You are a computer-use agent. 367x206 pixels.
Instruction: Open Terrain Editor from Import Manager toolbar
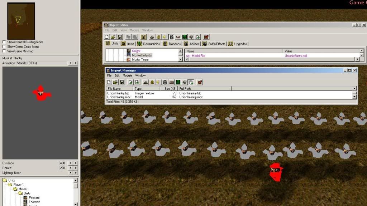pos(146,82)
